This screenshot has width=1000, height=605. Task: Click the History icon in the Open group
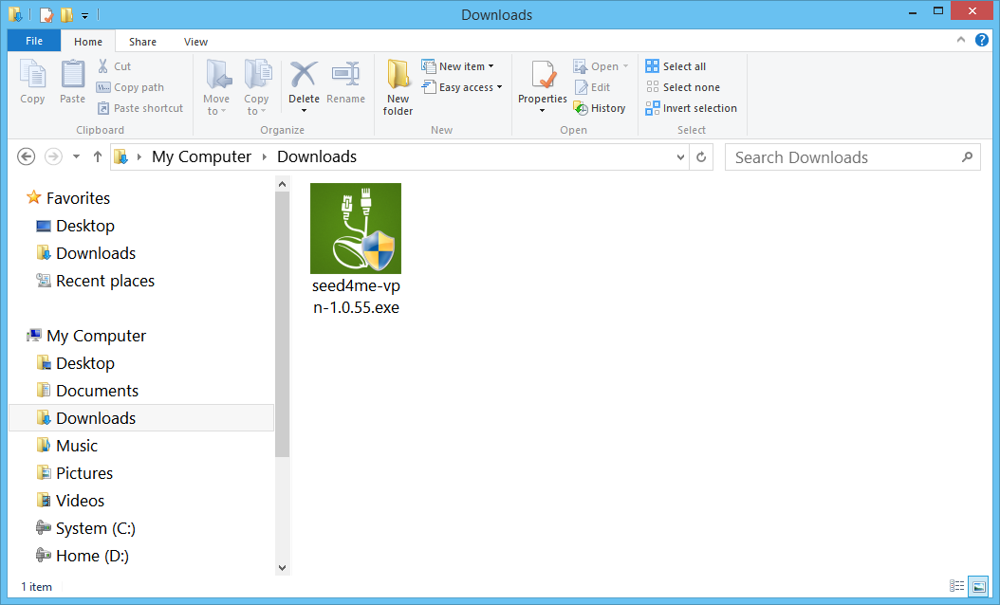point(600,107)
